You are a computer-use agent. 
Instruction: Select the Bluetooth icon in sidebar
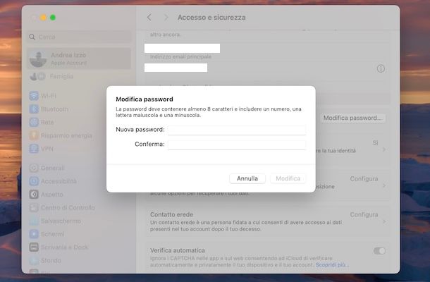coord(34,109)
